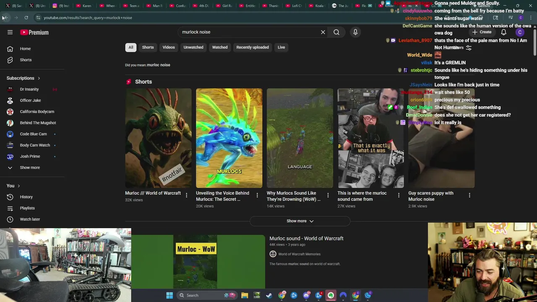Clear the search box with X
537x302 pixels.
point(323,32)
